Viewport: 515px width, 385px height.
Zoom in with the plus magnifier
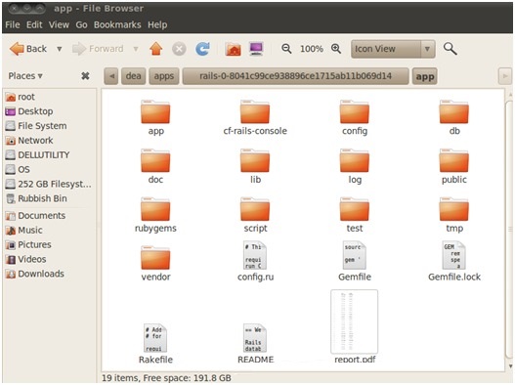pos(336,49)
